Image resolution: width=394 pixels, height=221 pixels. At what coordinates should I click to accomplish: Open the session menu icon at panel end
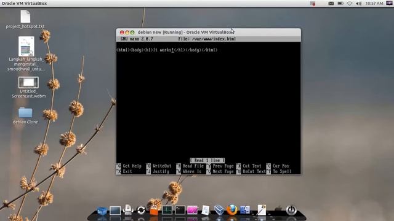(389, 3)
